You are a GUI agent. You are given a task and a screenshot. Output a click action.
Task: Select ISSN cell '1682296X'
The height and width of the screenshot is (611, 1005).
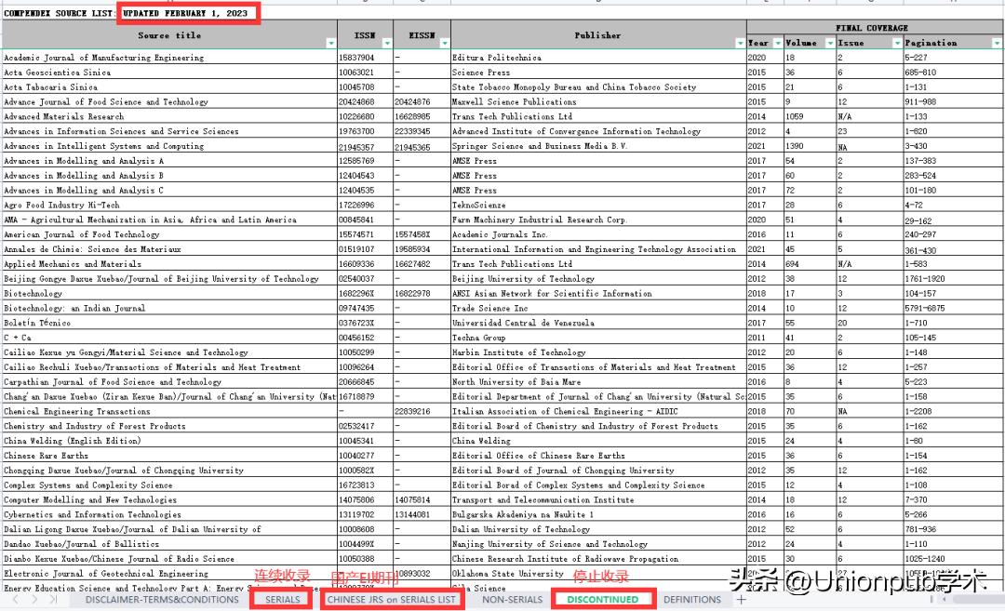(365, 293)
